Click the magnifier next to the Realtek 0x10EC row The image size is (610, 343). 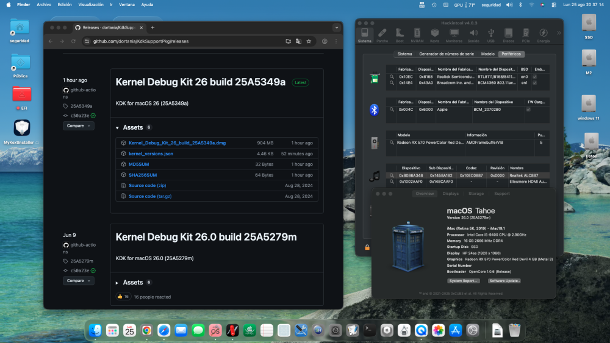click(392, 77)
